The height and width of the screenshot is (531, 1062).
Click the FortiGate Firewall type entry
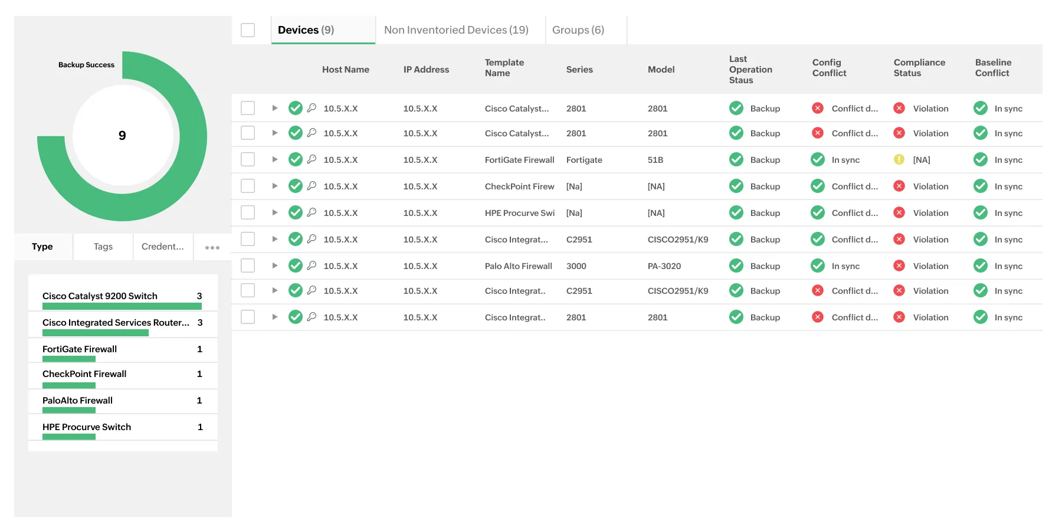pos(80,349)
